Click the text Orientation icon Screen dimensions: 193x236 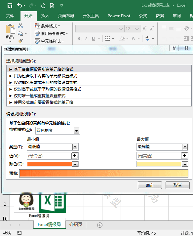click(x=187, y=28)
